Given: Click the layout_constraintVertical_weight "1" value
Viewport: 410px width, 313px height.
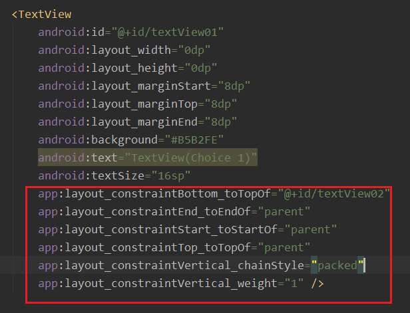Looking at the screenshot, I should coord(294,283).
